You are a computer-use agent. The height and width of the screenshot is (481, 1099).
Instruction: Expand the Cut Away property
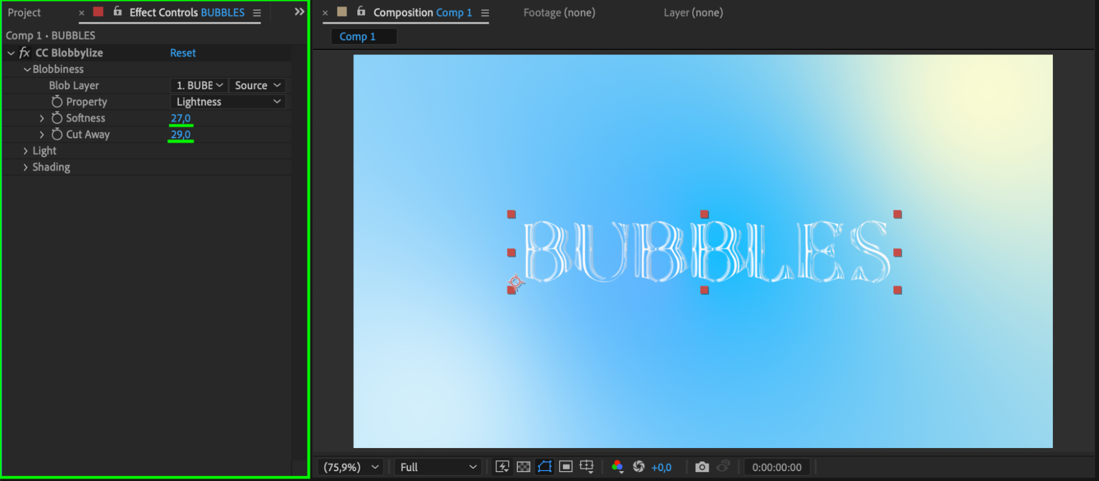pos(42,135)
